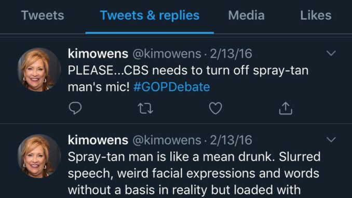Open @kimowens handle on second tweet

(167, 140)
